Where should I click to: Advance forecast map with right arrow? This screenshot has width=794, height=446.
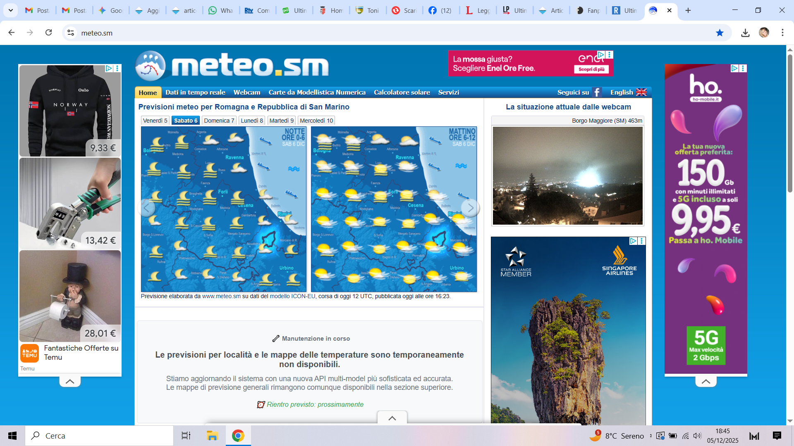click(470, 208)
